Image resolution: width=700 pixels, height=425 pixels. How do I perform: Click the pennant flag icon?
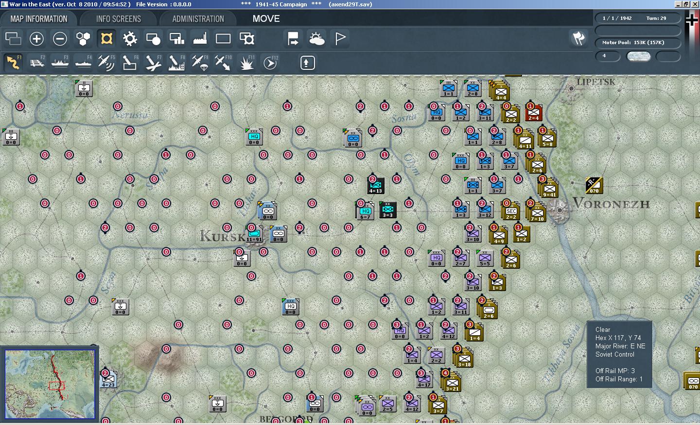click(340, 38)
